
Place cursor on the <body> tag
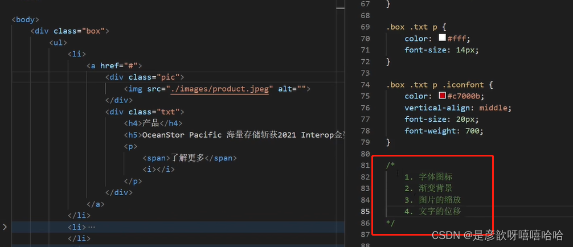click(x=25, y=19)
